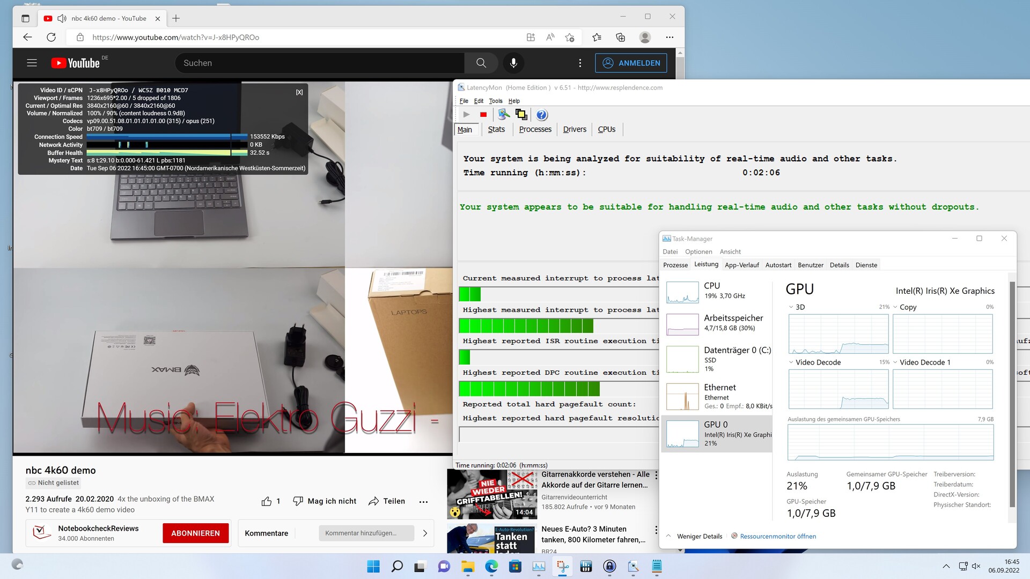The width and height of the screenshot is (1030, 579).
Task: Click LatencyMon blue help question mark icon
Action: [542, 115]
